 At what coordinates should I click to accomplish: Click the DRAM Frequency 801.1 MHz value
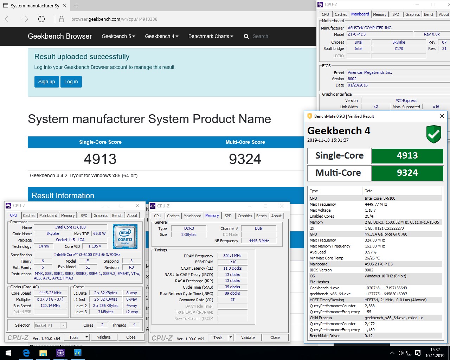[232, 256]
